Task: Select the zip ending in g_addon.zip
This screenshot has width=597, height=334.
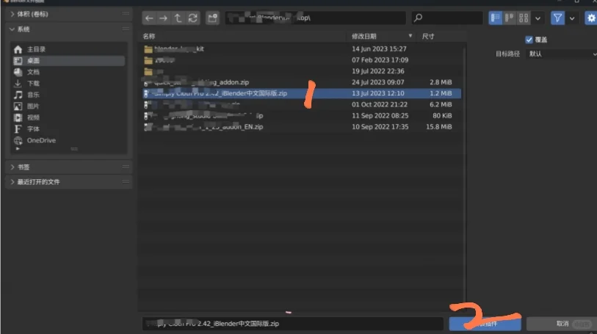Action: pyautogui.click(x=302, y=82)
